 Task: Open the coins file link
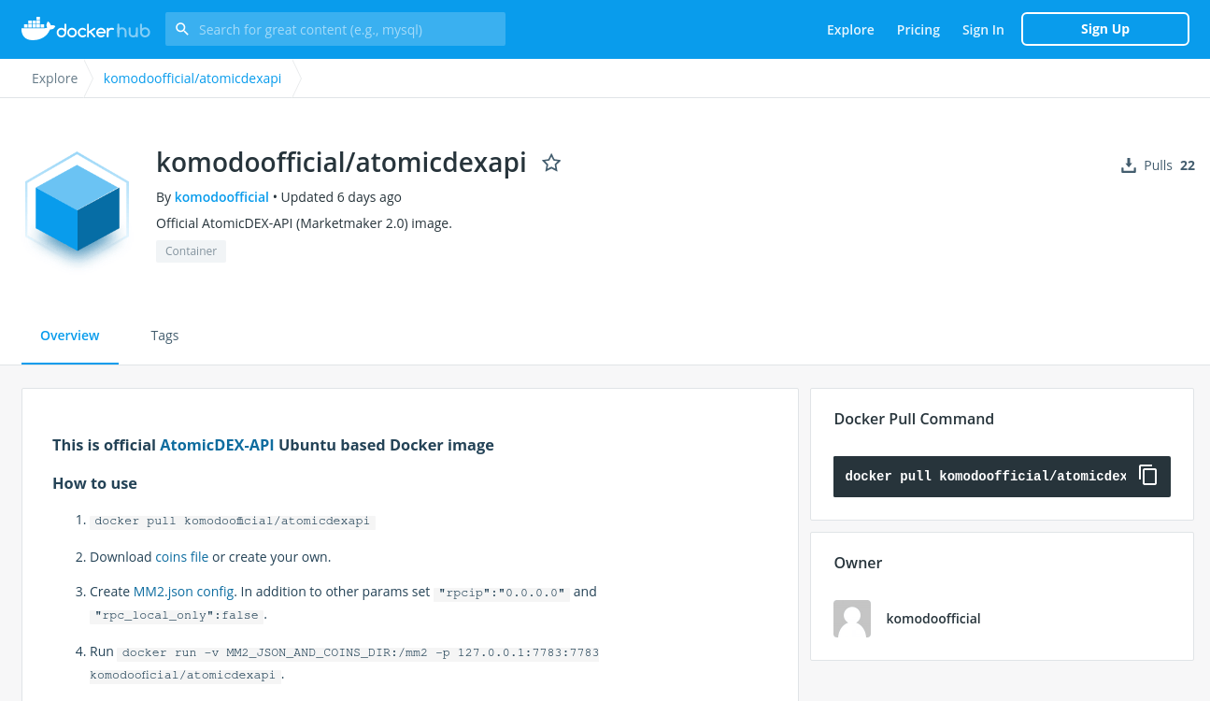pyautogui.click(x=182, y=557)
